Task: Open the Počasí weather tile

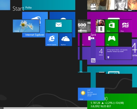Action: click(x=91, y=94)
